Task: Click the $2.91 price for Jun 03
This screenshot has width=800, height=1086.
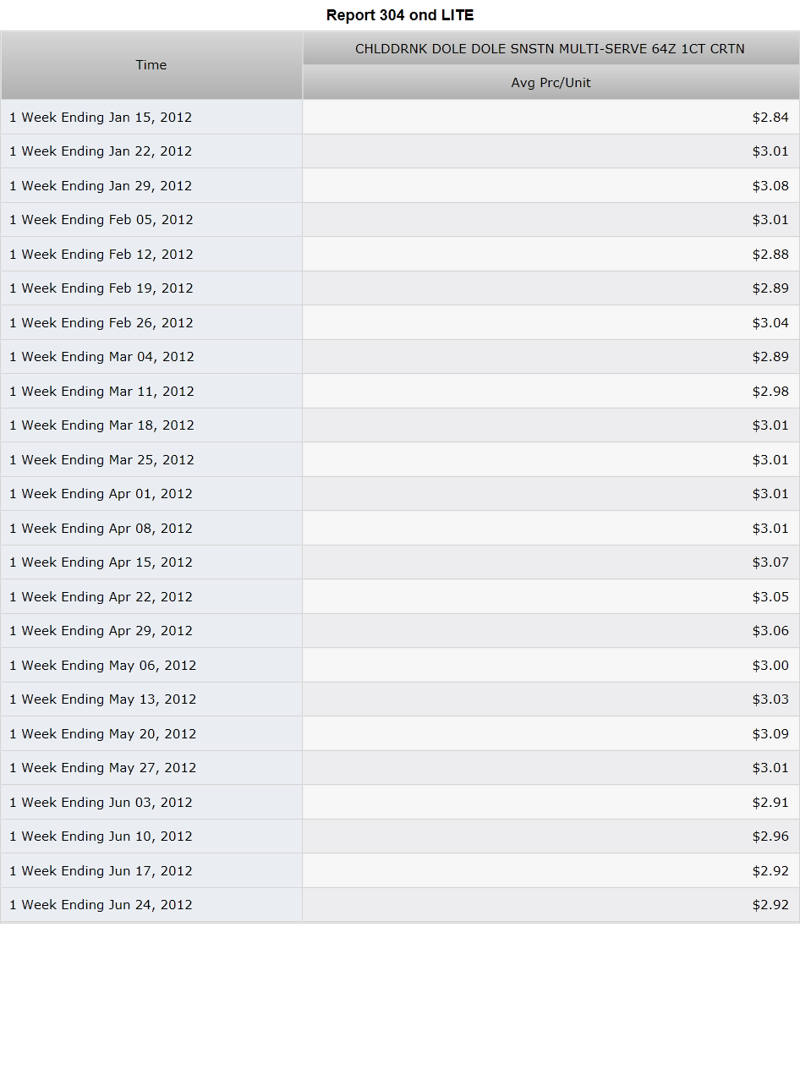Action: pyautogui.click(x=770, y=803)
